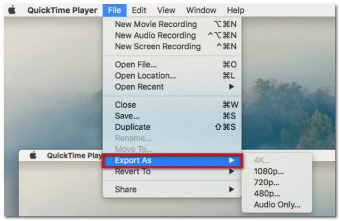This screenshot has height=221, width=340.
Task: Choose New Audio Recording
Action: coord(172,35)
